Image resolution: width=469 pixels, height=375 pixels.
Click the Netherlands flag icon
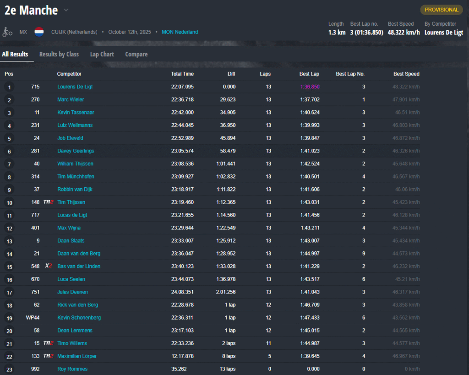point(39,32)
